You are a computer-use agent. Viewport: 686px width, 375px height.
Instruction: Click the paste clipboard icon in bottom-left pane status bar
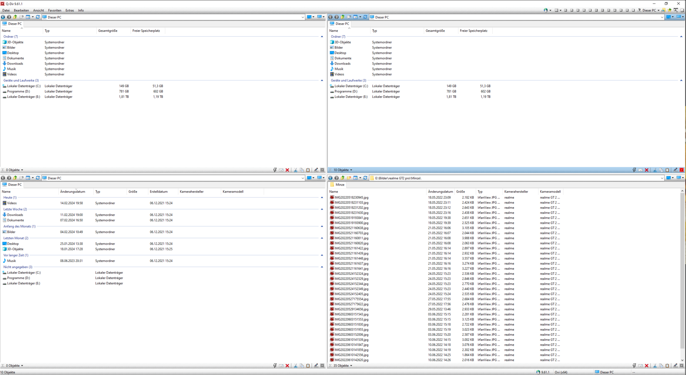(308, 366)
